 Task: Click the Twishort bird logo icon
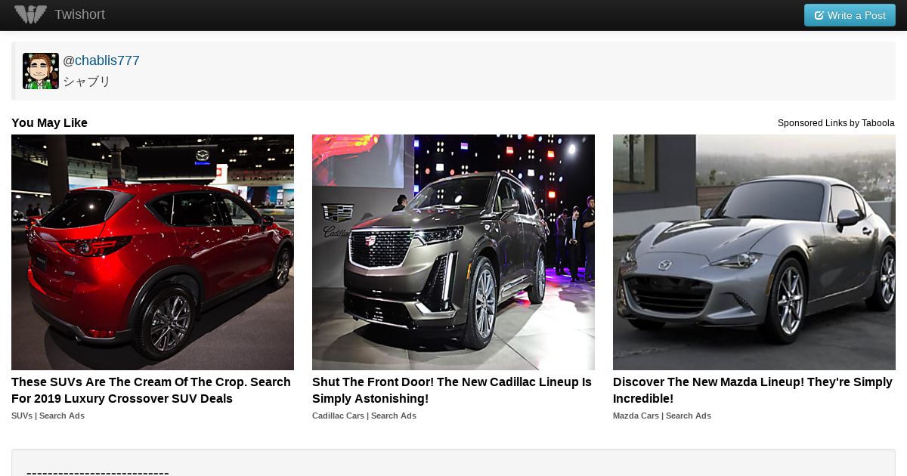tap(30, 14)
